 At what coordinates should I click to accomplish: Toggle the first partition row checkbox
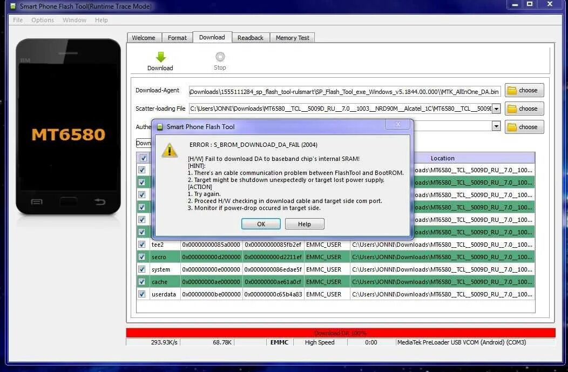pyautogui.click(x=142, y=170)
